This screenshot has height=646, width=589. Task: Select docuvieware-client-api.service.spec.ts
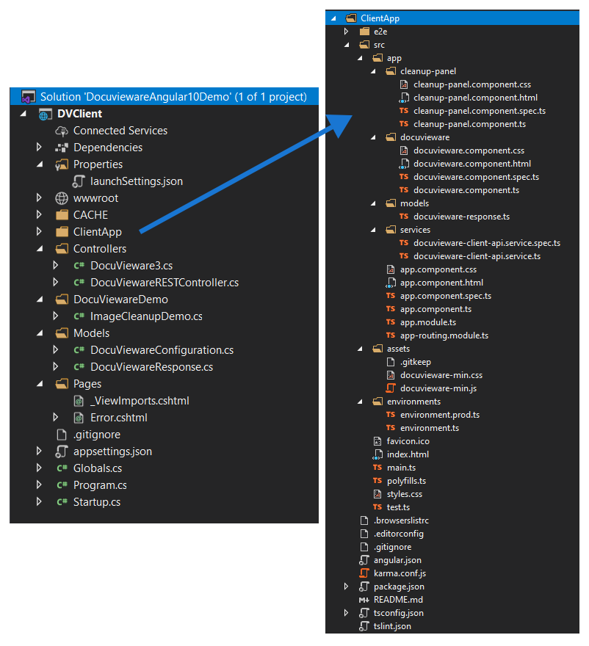tap(487, 243)
